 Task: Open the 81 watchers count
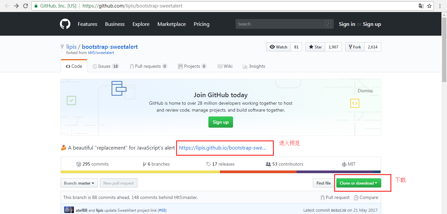296,47
